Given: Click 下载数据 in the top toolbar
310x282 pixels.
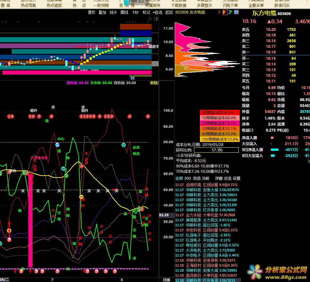Looking at the screenshot, I should pyautogui.click(x=179, y=6).
